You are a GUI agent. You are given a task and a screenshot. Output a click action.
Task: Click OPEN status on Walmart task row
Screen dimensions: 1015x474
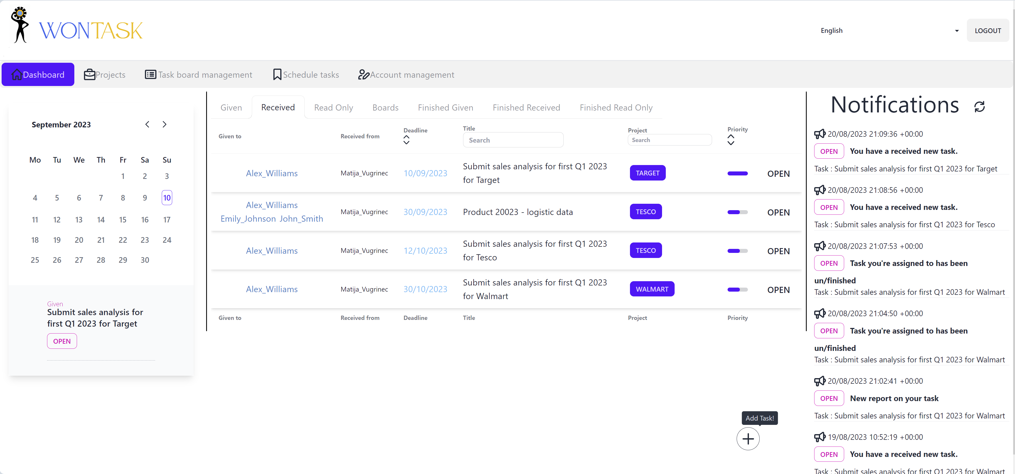(x=778, y=289)
